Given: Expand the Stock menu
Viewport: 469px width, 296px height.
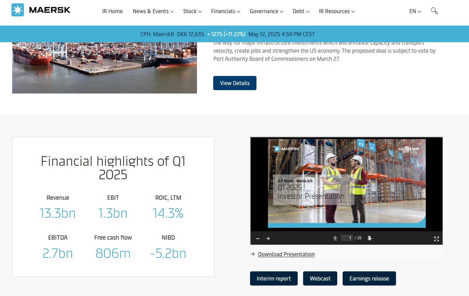Looking at the screenshot, I should pyautogui.click(x=192, y=11).
